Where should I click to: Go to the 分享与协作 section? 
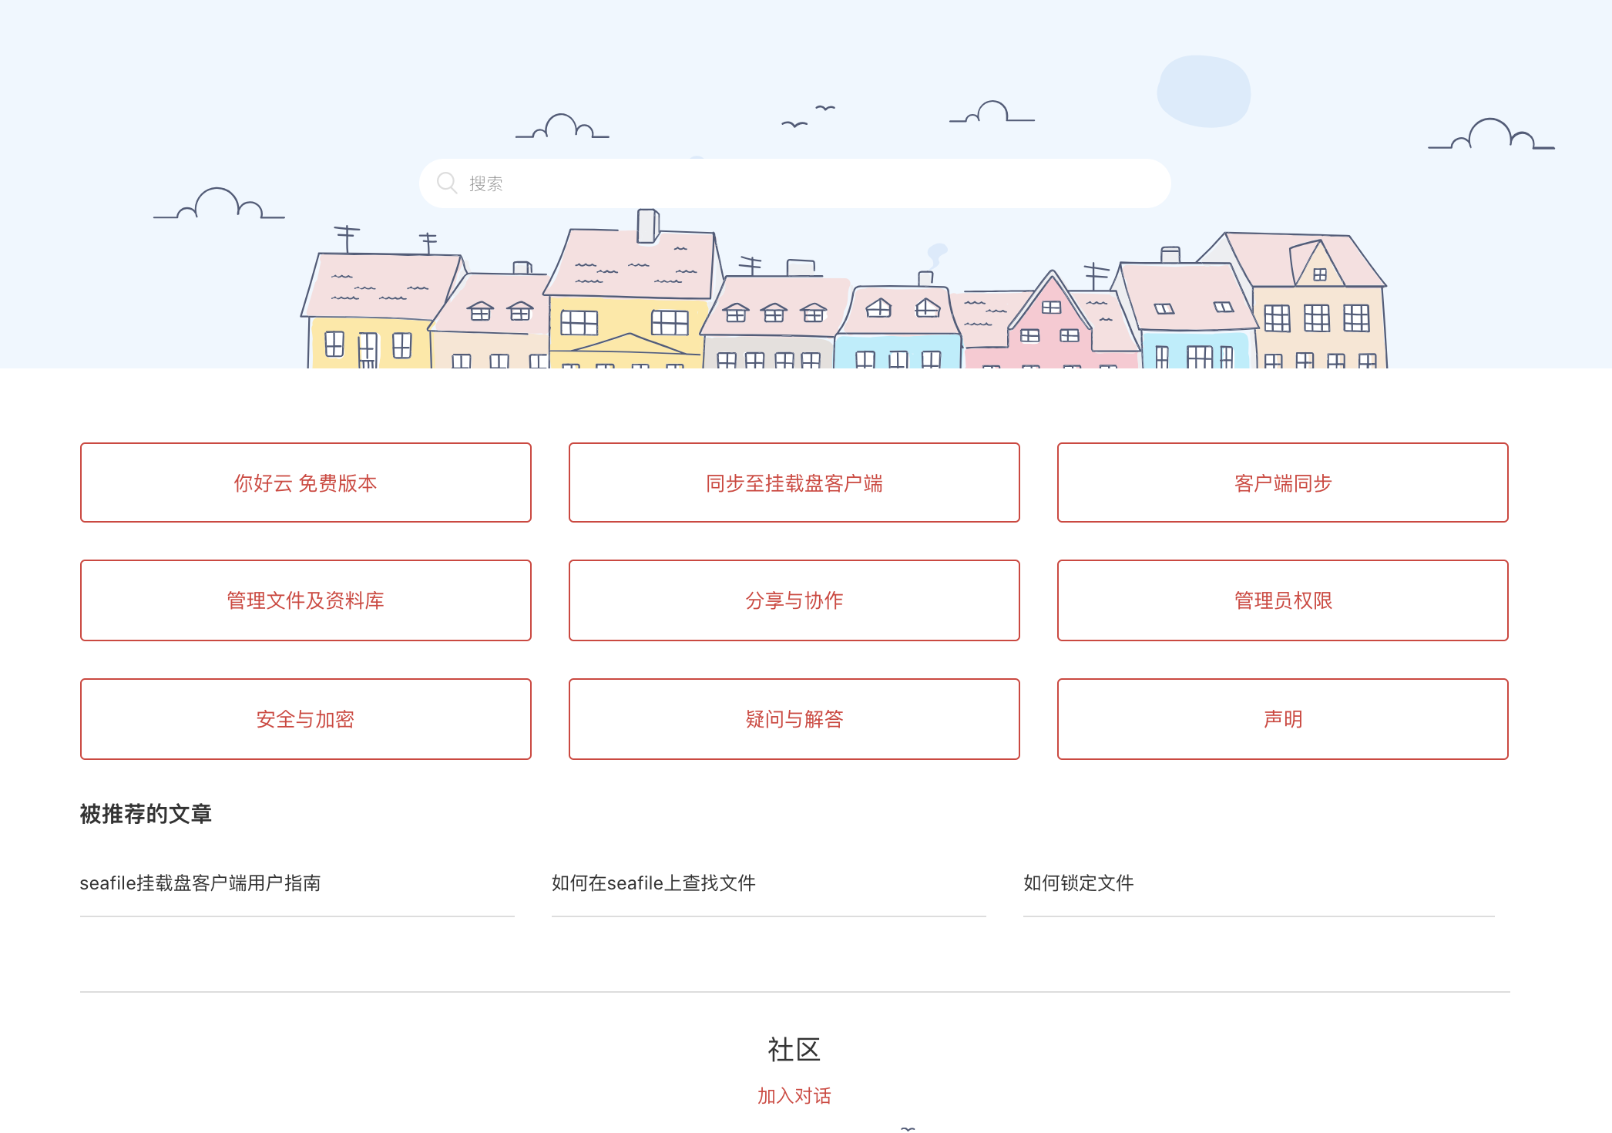794,600
